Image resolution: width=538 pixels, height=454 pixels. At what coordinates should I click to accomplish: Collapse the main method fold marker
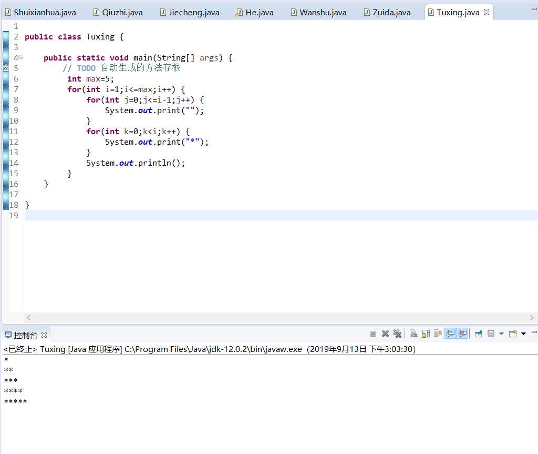coord(21,57)
